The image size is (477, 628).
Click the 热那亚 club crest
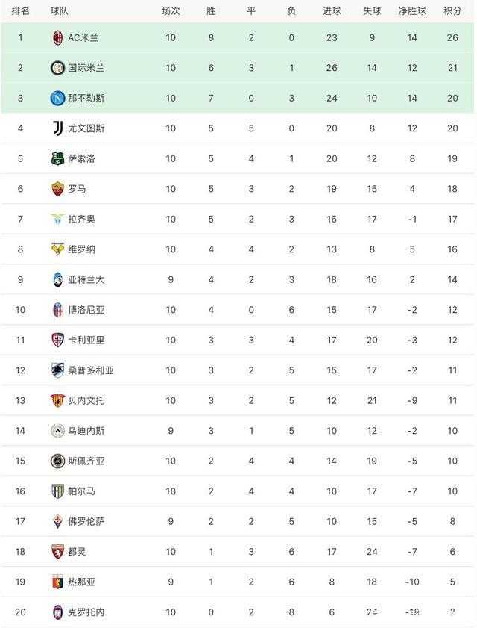point(57,582)
